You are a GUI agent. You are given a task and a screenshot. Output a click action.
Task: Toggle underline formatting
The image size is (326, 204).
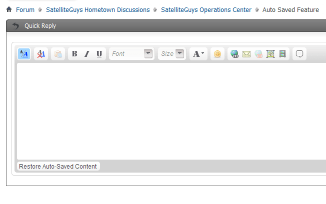click(99, 54)
